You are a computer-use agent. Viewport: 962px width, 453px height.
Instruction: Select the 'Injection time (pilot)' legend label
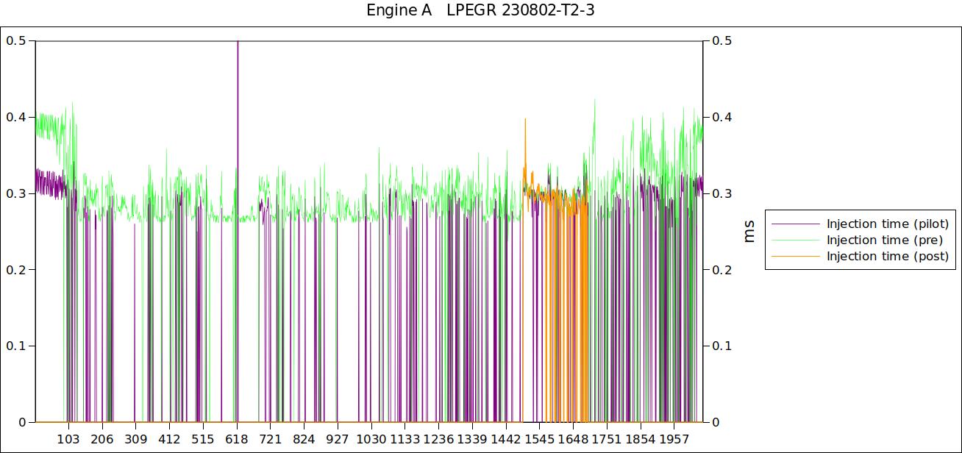click(887, 224)
